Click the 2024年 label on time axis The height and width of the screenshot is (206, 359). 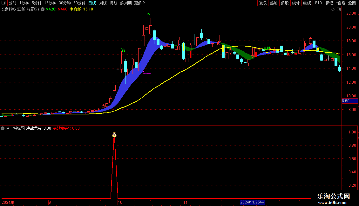tap(8, 202)
